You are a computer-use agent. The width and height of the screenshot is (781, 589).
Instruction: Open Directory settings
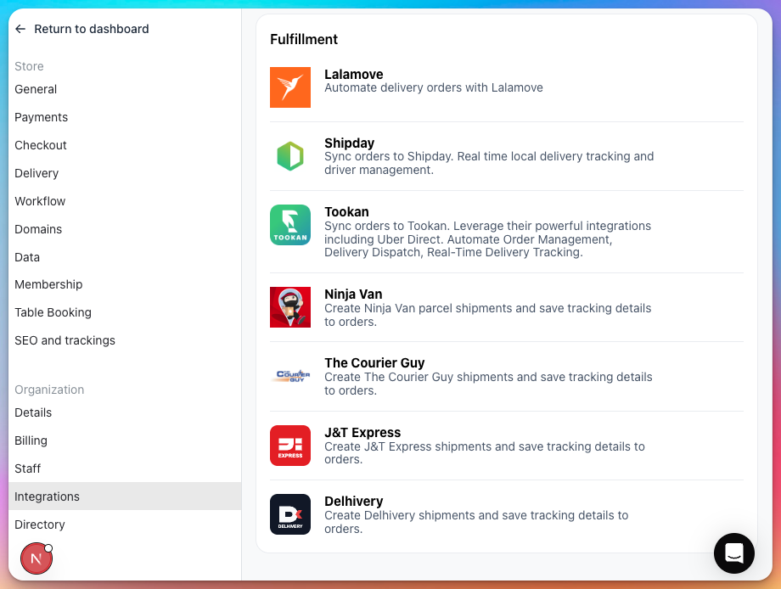click(39, 524)
